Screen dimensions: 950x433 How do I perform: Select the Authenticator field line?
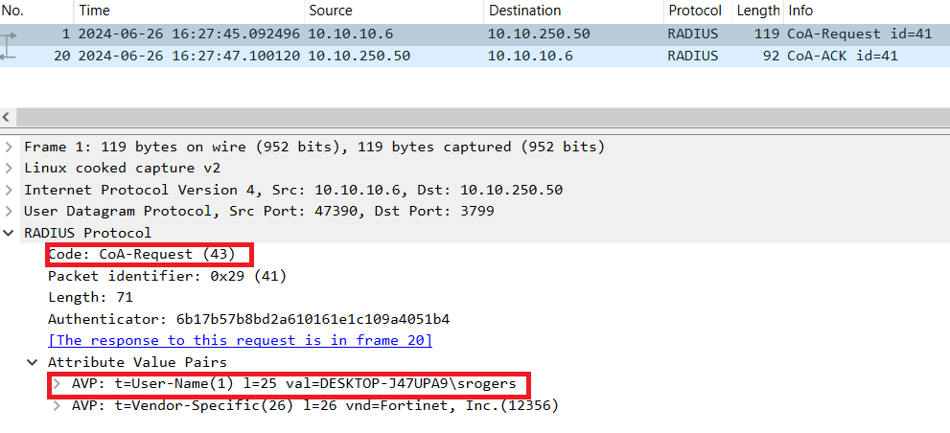point(248,319)
